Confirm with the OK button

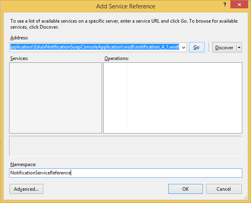[185, 189]
